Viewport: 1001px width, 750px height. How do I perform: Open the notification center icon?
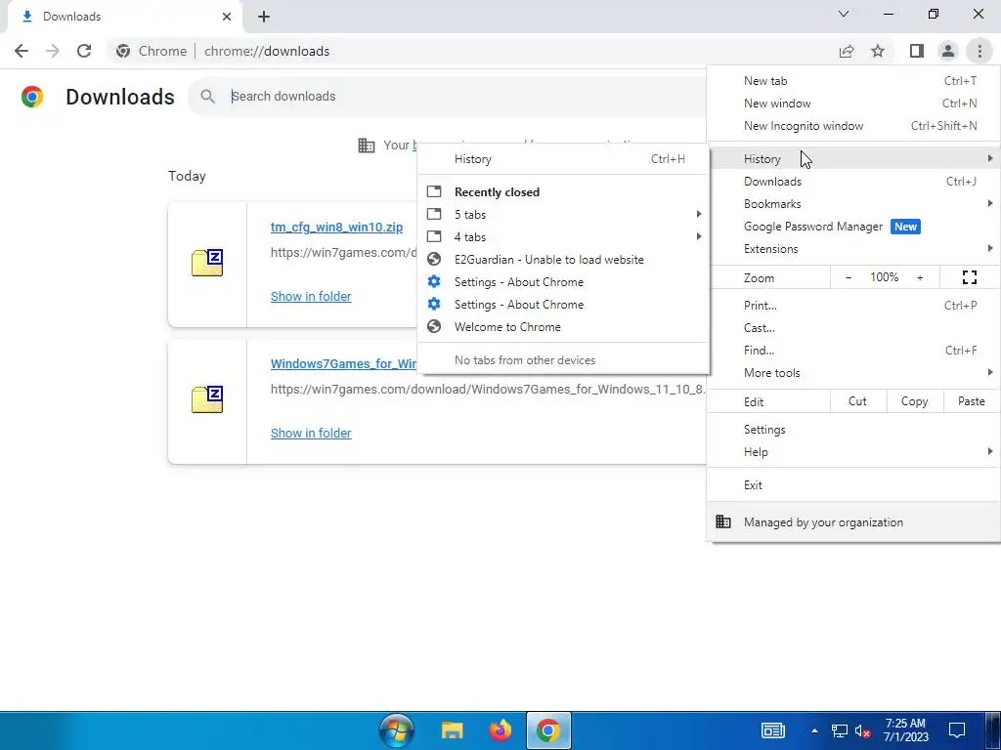956,730
